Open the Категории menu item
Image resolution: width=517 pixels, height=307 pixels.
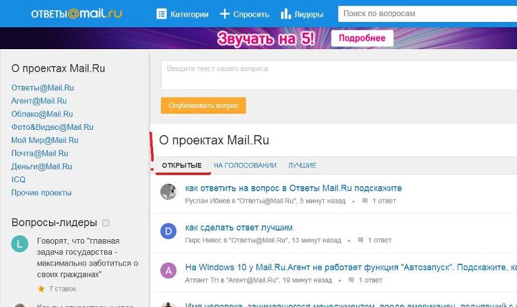point(189,14)
